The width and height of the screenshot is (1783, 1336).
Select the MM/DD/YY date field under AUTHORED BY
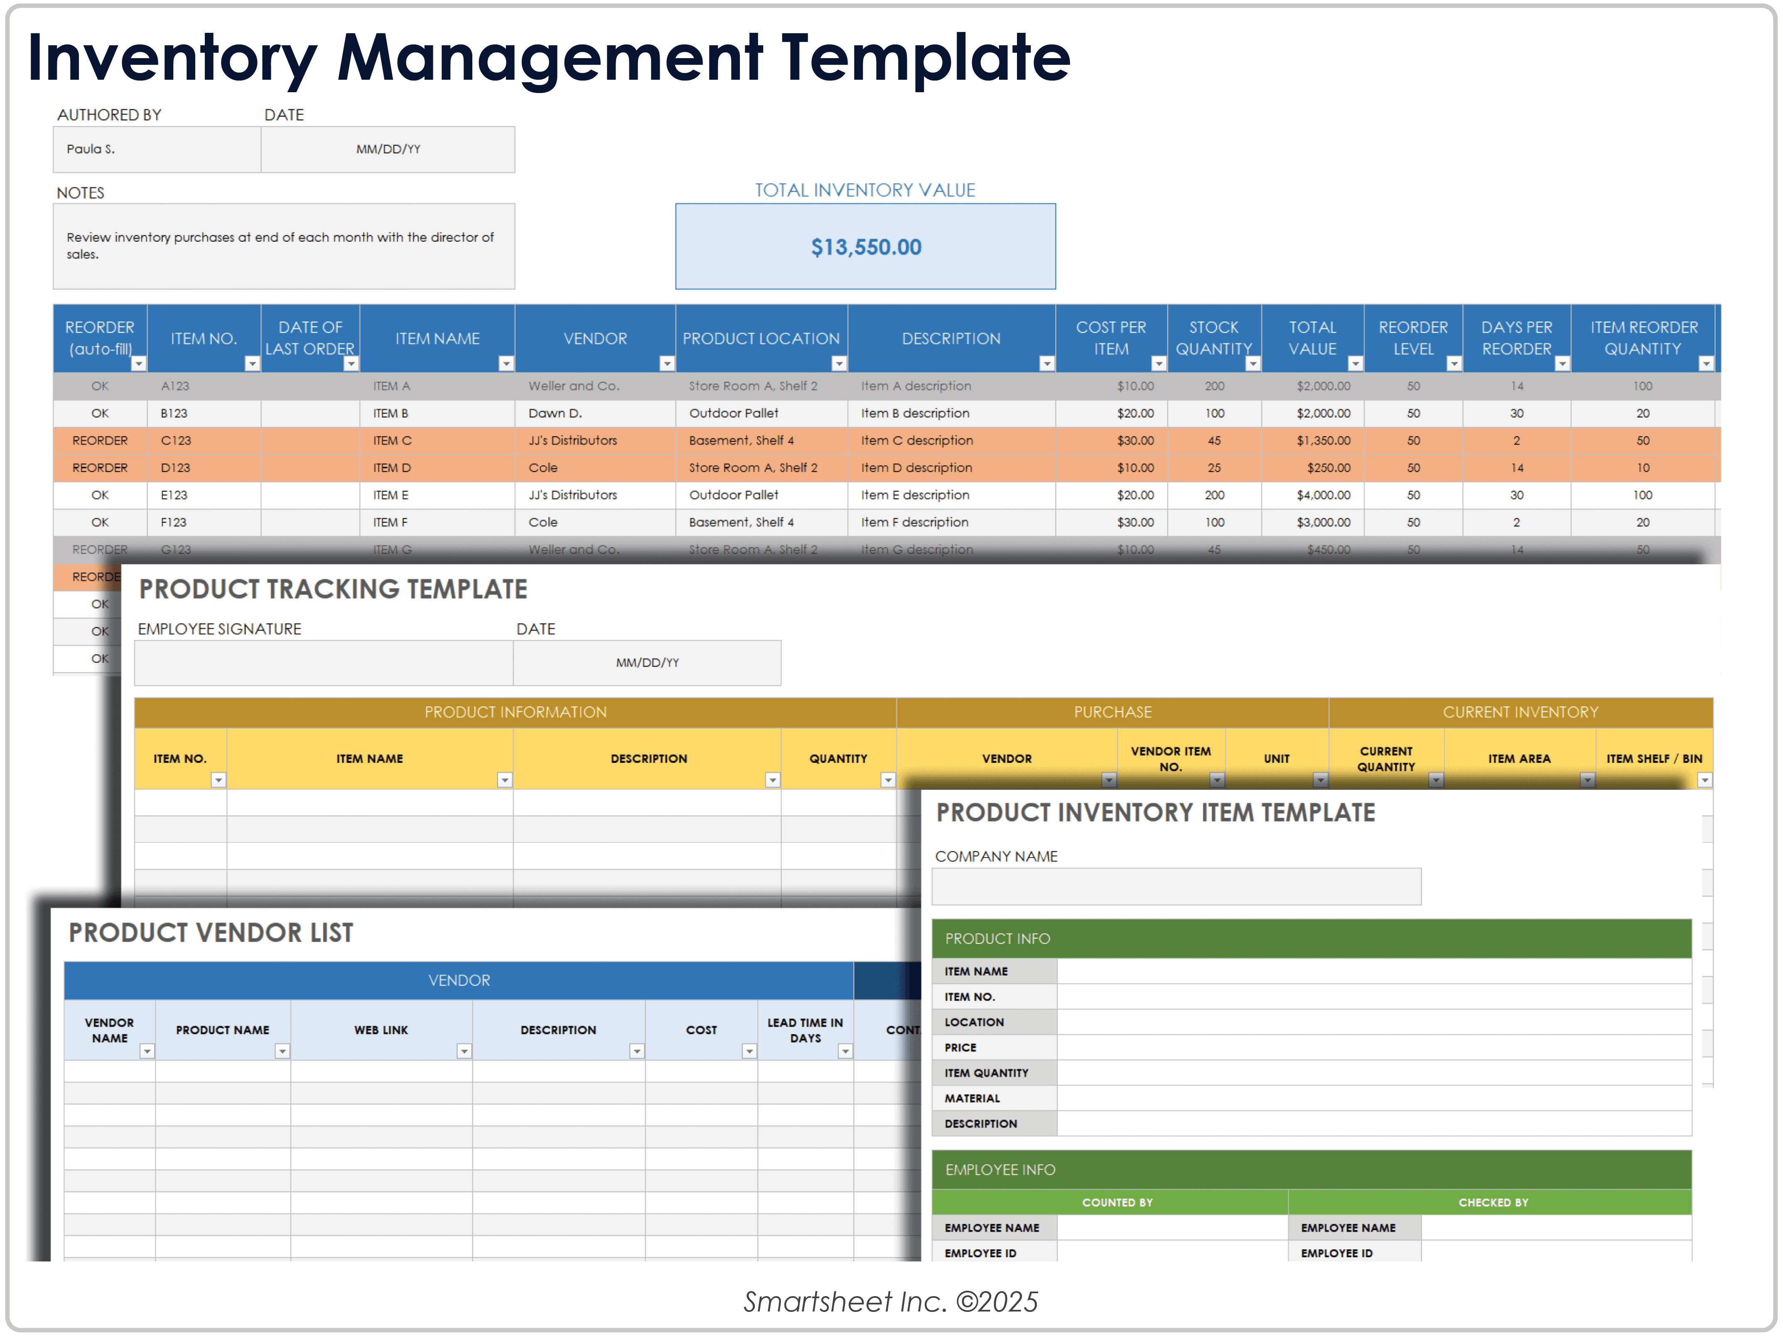click(x=388, y=149)
